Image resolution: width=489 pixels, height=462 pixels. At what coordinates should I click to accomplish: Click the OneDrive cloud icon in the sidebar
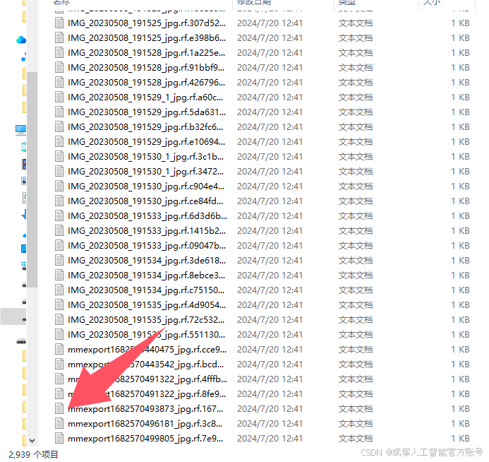pos(21,40)
